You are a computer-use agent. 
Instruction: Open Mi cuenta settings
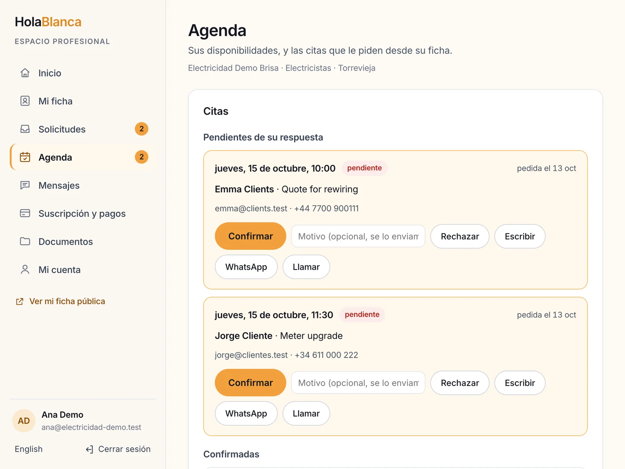click(83, 270)
